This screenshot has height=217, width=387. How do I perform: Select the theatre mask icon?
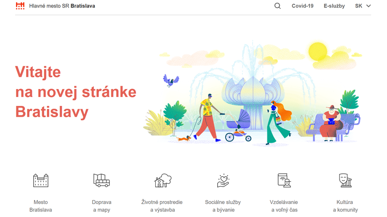pos(345,180)
